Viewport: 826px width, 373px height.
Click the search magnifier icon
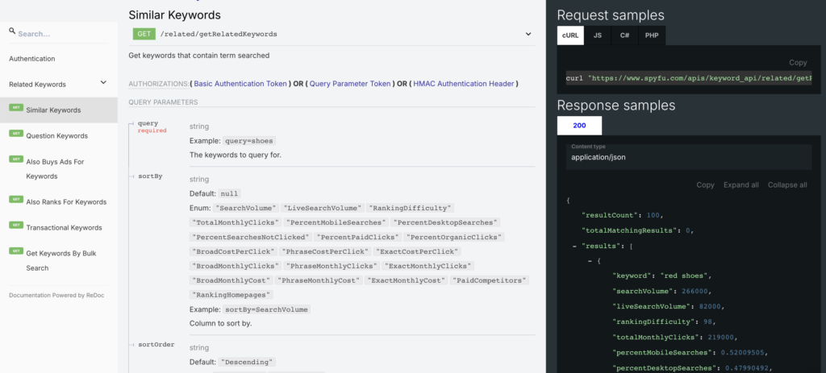click(x=12, y=31)
